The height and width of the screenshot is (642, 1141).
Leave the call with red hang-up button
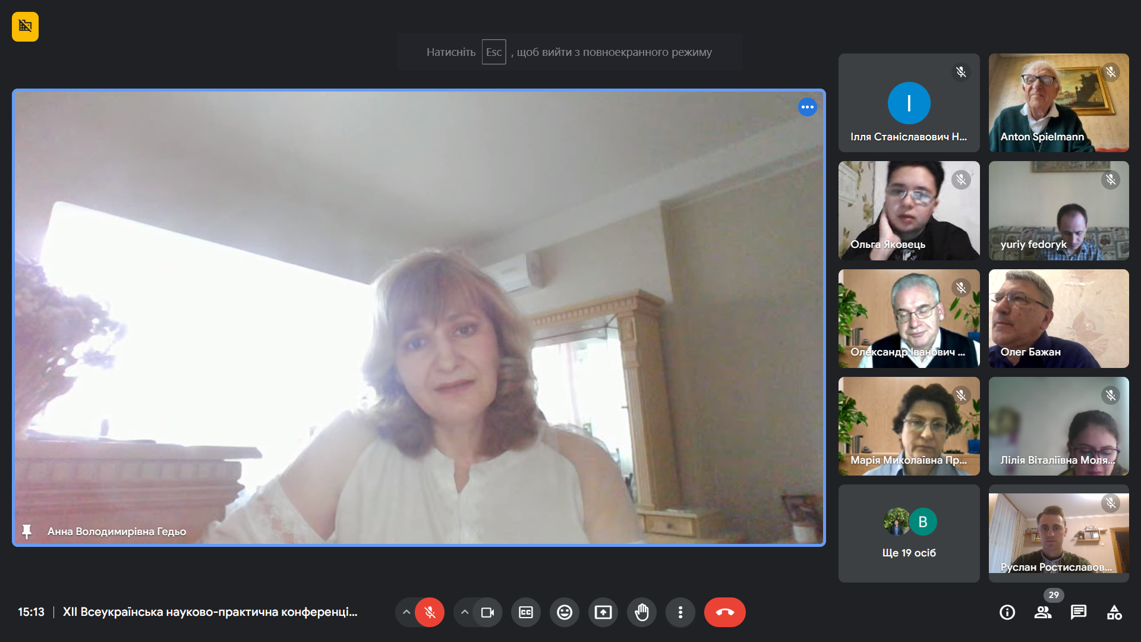[x=724, y=612]
